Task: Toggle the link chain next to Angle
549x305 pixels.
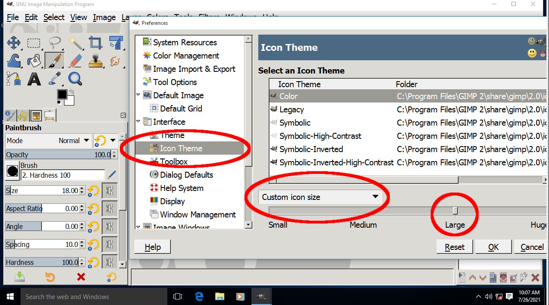Action: coord(110,226)
